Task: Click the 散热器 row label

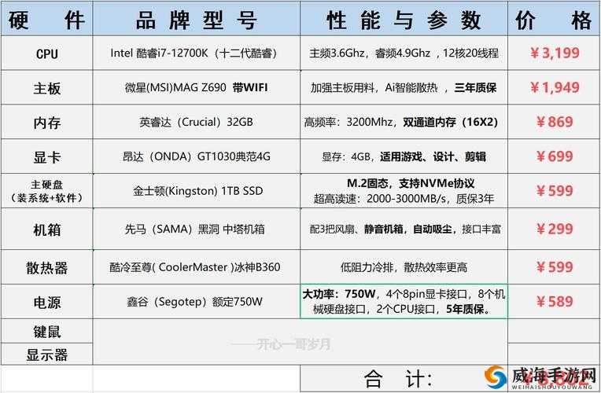Action: click(x=46, y=267)
